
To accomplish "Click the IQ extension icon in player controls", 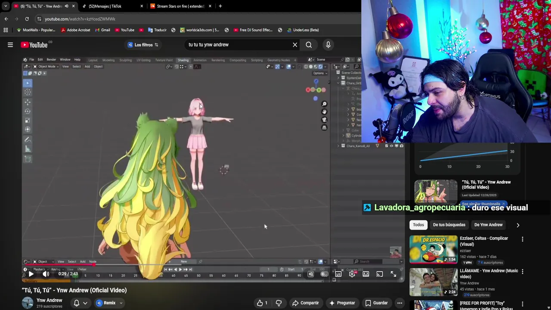I will [311, 274].
